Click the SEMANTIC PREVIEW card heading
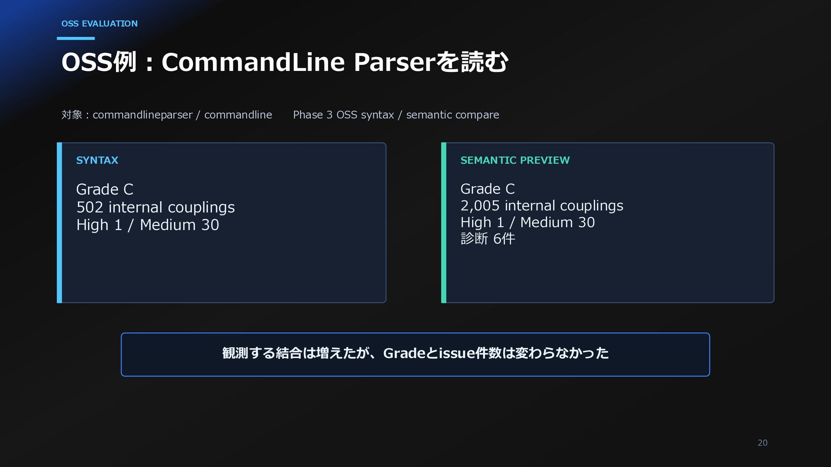The width and height of the screenshot is (831, 467). 515,160
